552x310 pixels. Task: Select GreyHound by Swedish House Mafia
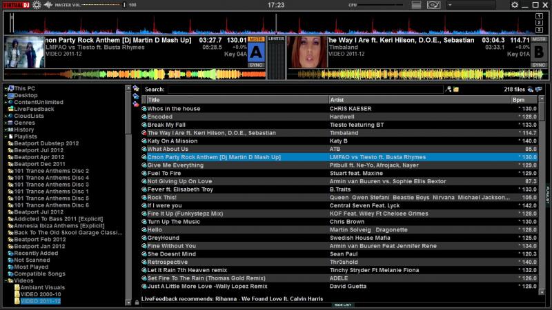(x=339, y=238)
